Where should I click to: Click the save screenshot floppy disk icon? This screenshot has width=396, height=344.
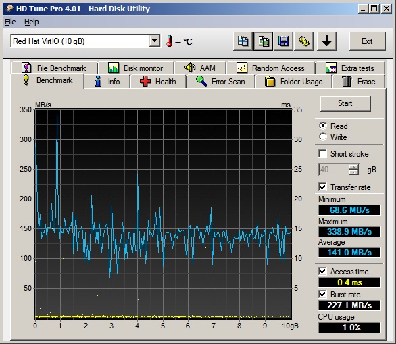point(283,41)
